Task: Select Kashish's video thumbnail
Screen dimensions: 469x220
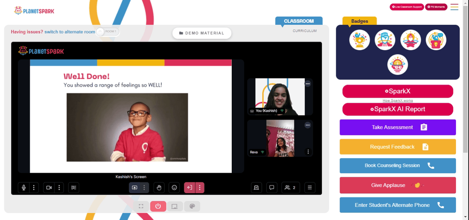Action: [280, 97]
